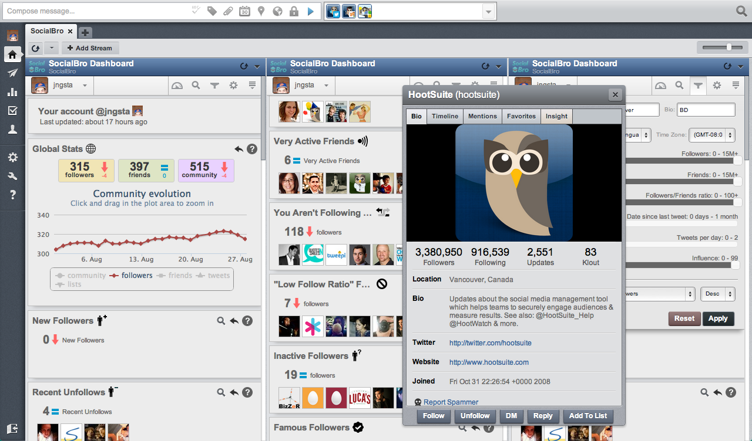Click the list lines icon in left stream toolbar
The image size is (752, 441).
click(x=252, y=86)
